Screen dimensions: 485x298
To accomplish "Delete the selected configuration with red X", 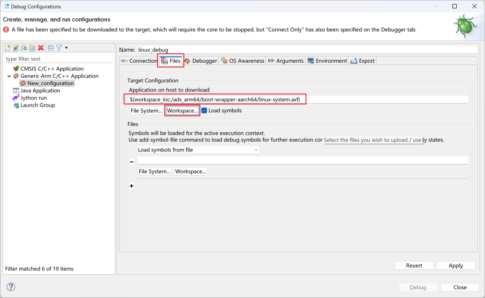I will pos(41,48).
